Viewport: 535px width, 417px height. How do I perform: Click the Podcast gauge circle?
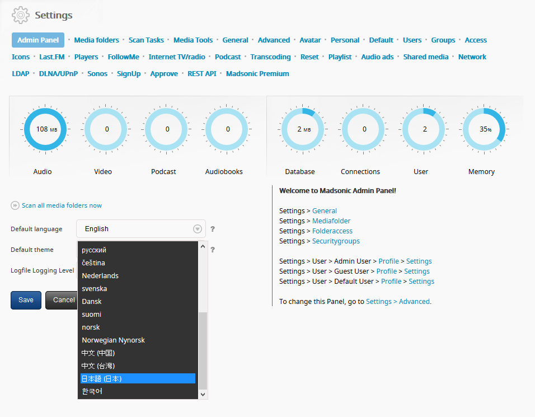point(166,129)
